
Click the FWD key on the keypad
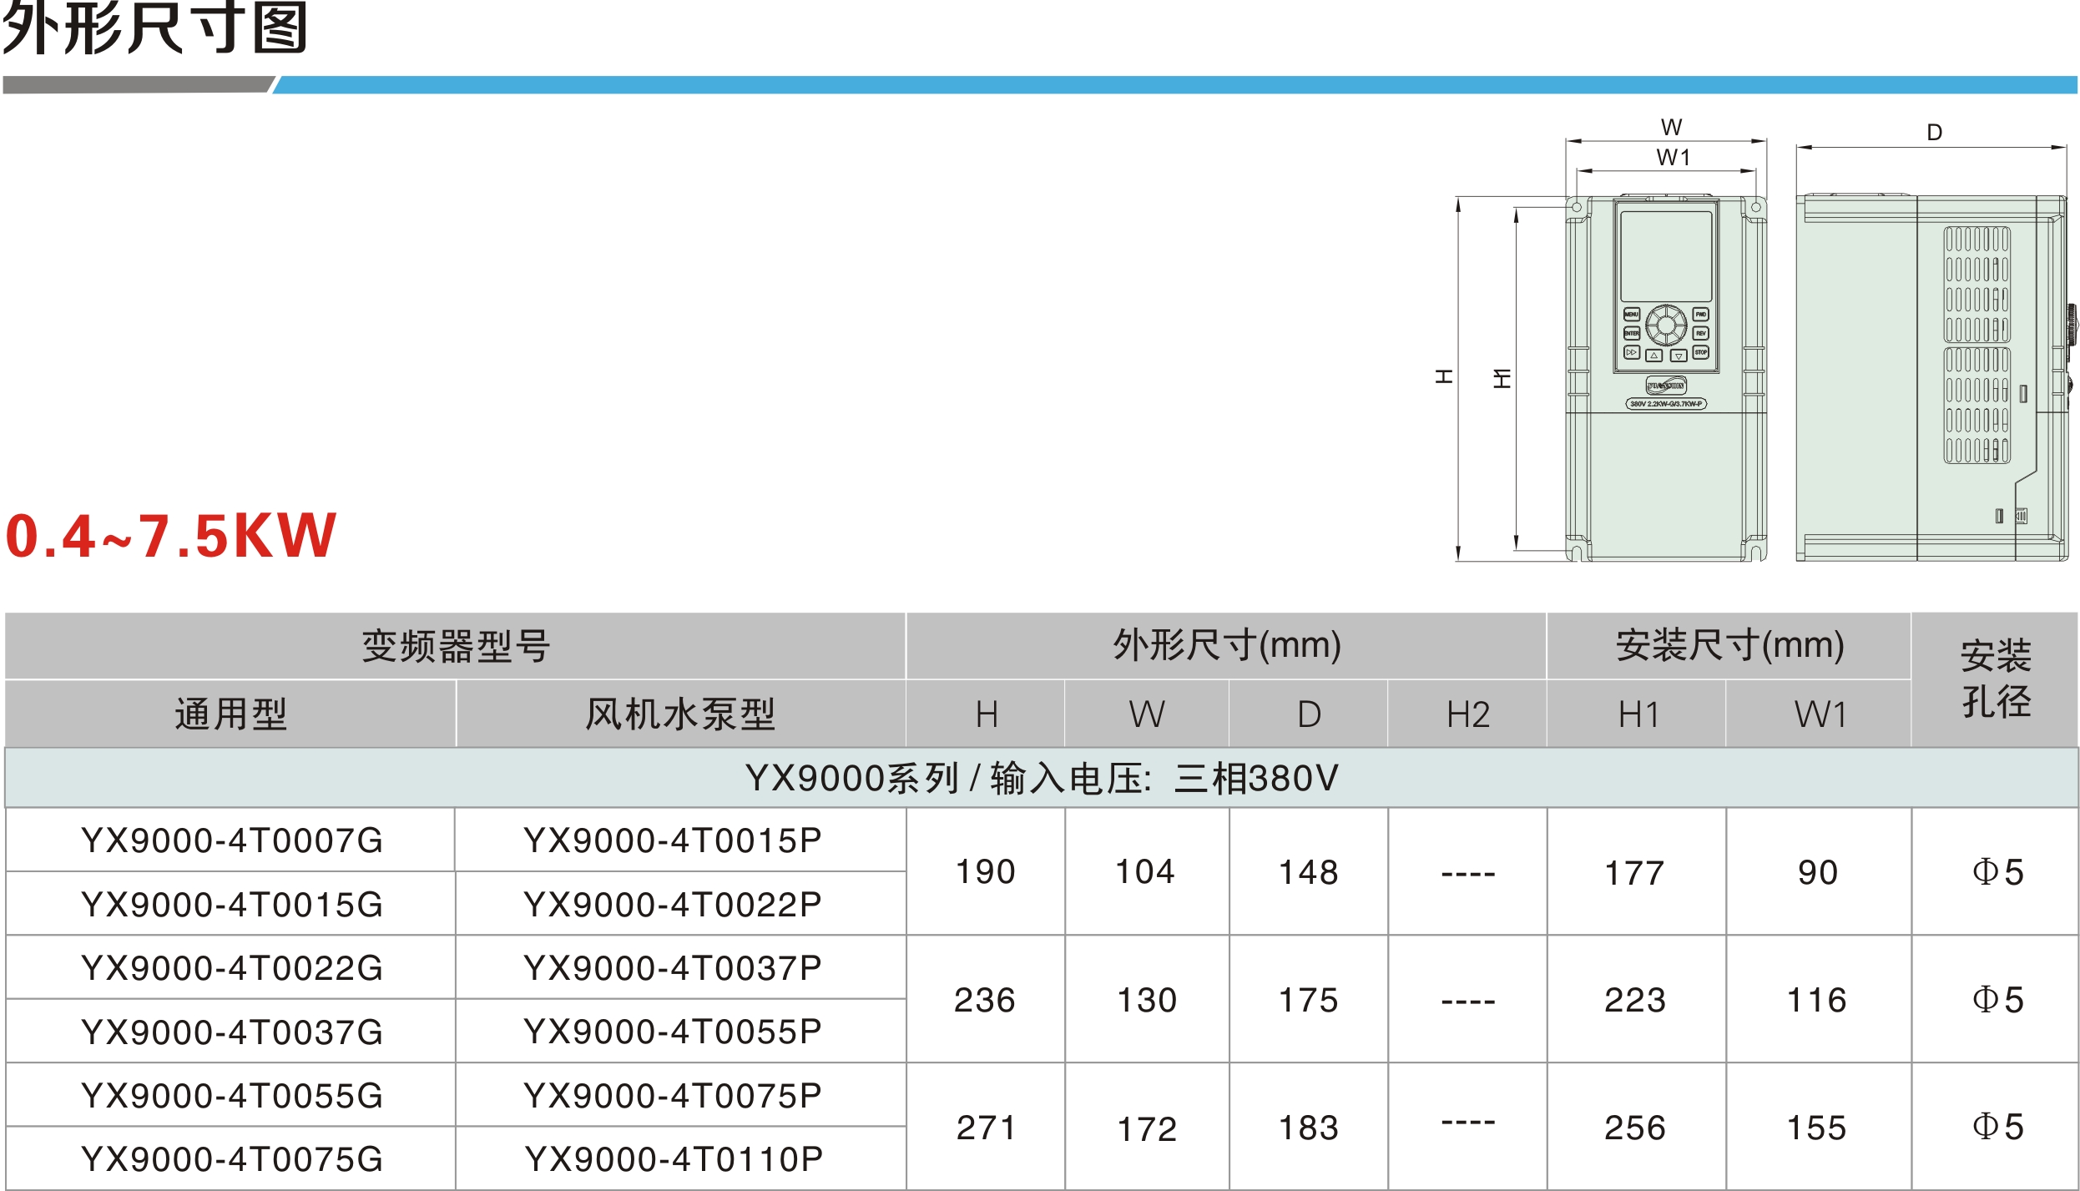1700,315
